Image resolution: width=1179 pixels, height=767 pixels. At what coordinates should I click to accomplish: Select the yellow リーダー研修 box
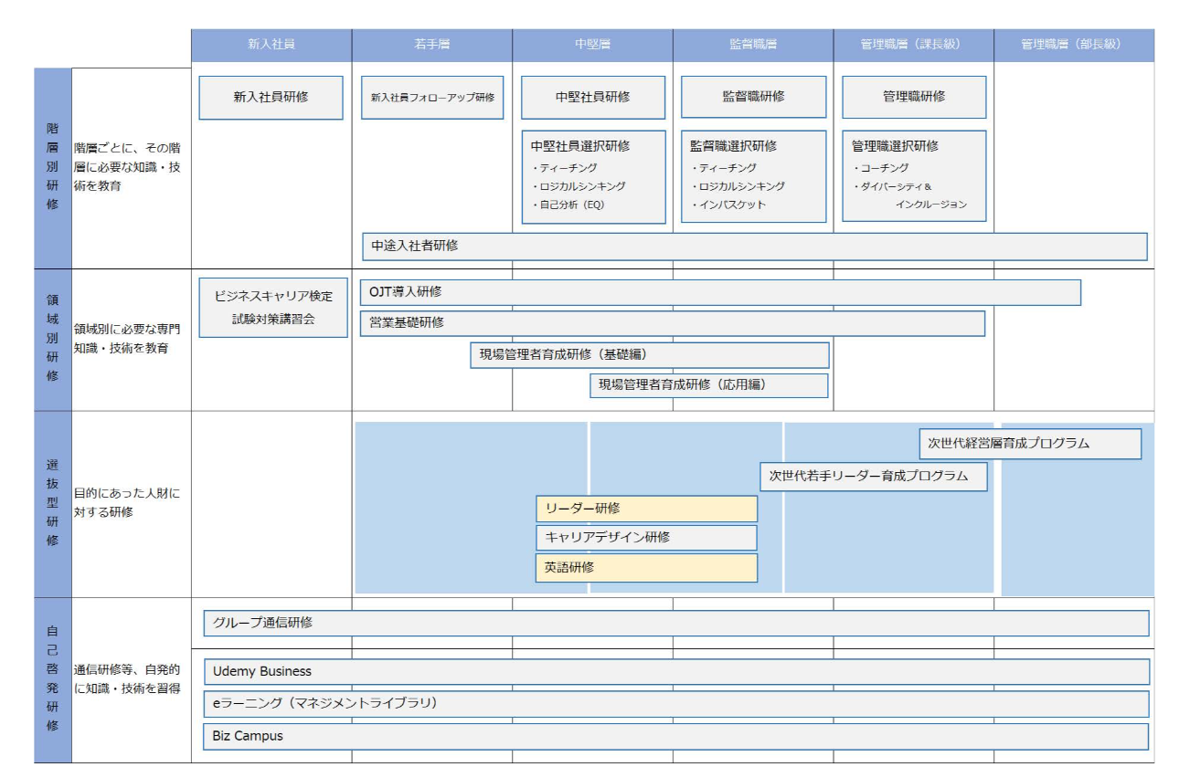[x=646, y=509]
